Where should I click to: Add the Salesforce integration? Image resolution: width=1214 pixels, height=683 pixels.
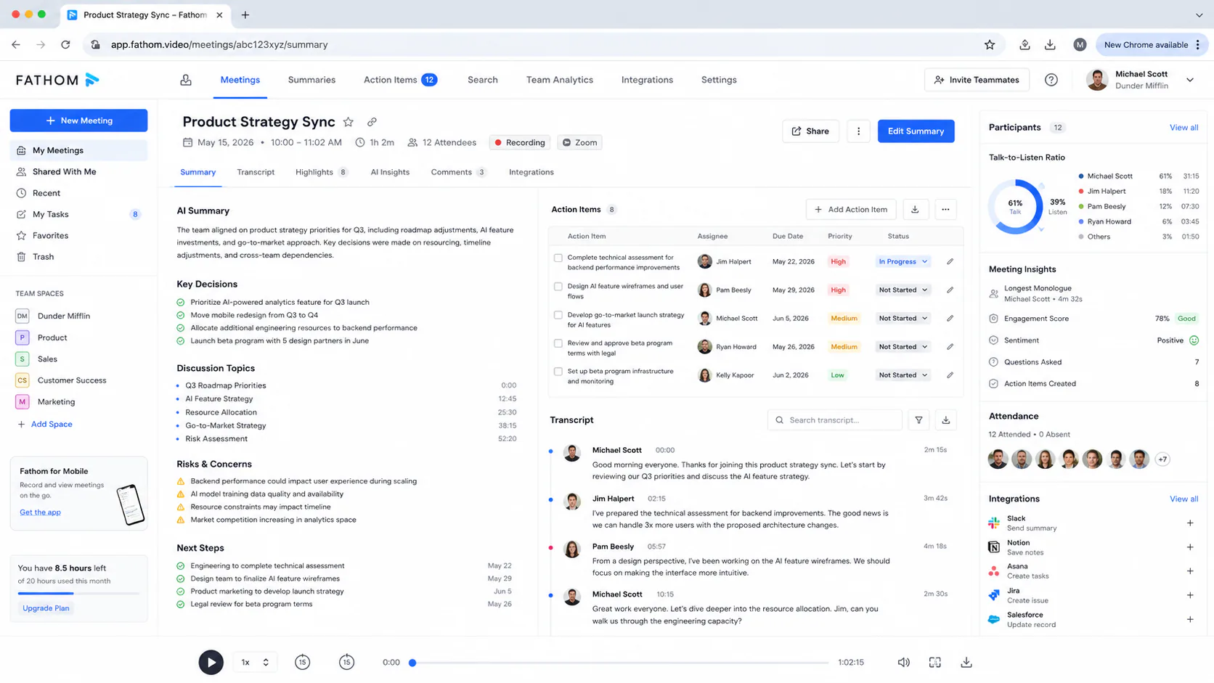(1190, 620)
